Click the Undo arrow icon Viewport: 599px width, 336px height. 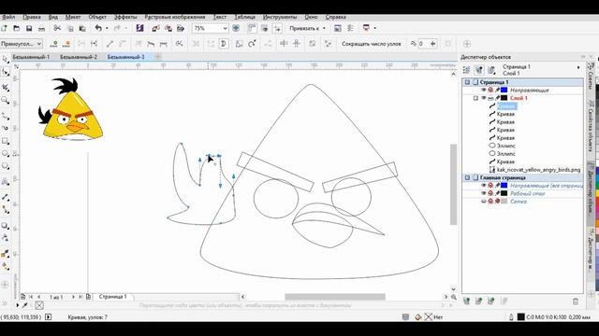click(98, 28)
